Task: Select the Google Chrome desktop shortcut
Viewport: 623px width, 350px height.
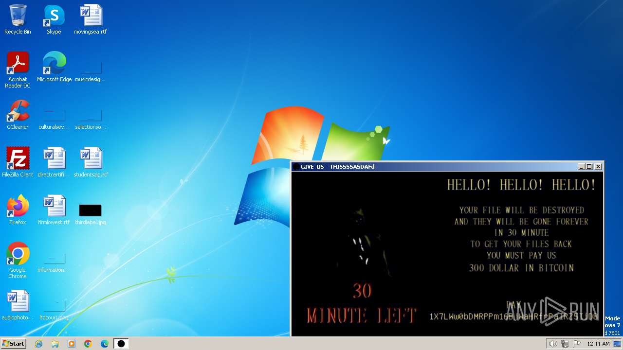Action: coord(18,261)
